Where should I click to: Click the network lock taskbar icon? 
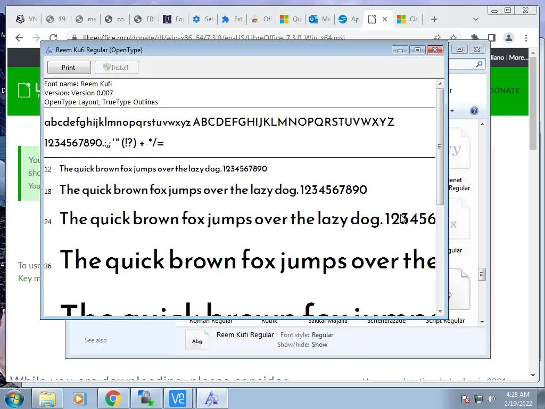146,398
